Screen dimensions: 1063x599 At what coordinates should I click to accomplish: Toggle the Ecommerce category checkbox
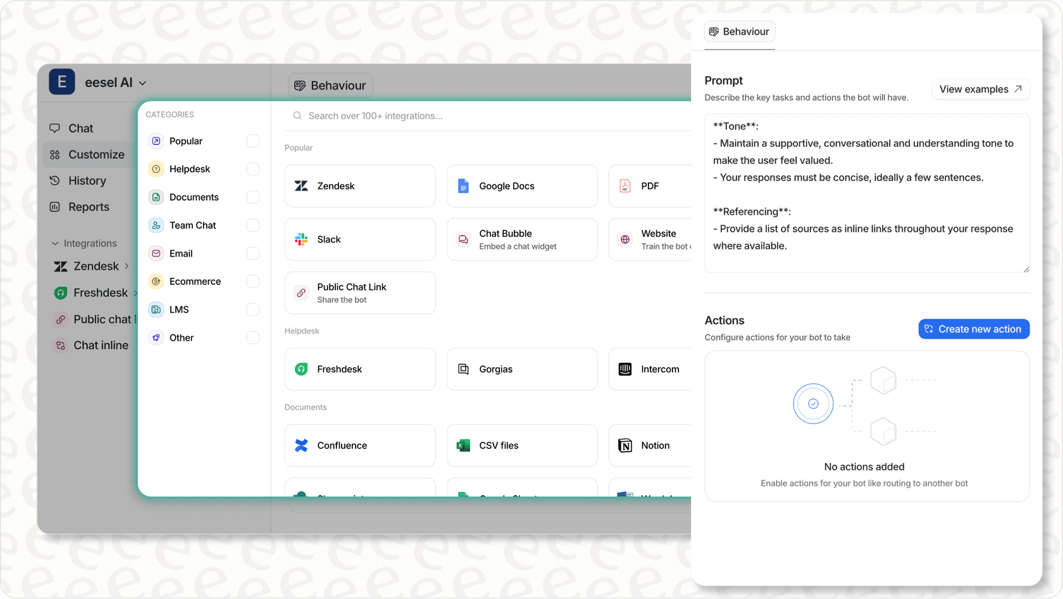click(x=253, y=281)
